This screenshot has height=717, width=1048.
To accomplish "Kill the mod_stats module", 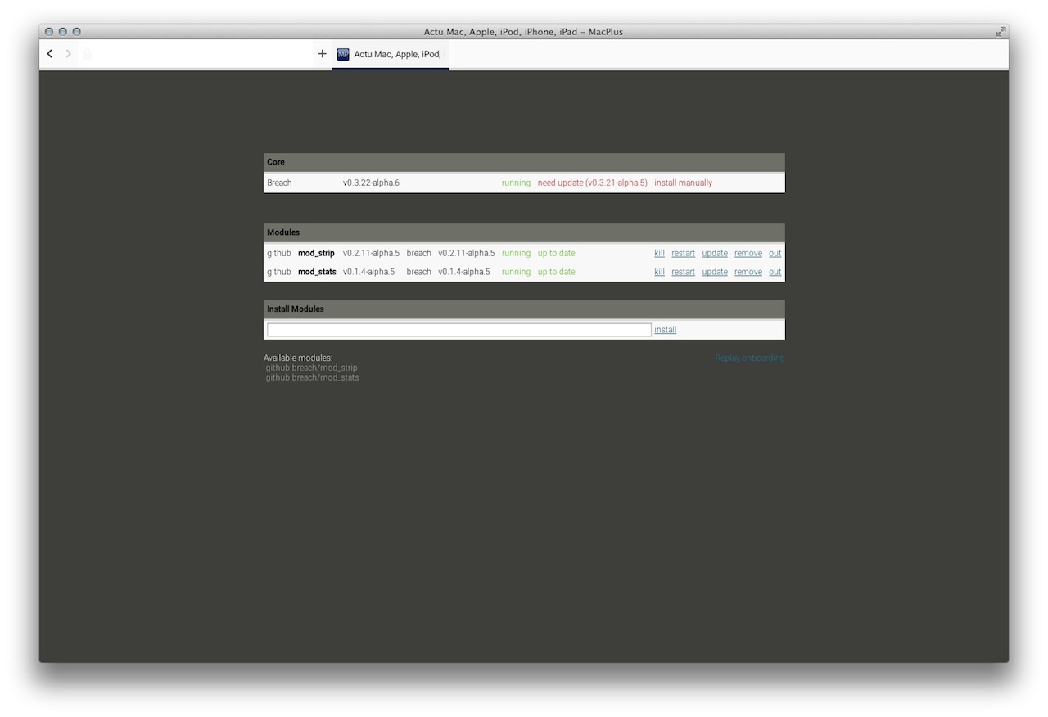I will point(659,273).
